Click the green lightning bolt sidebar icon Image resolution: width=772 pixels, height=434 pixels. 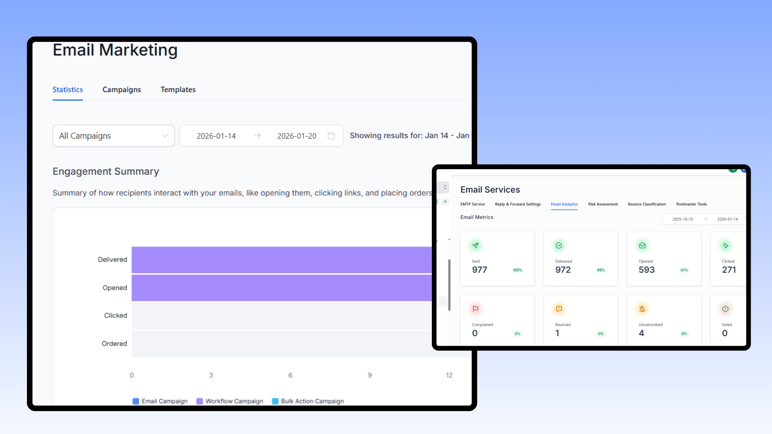pyautogui.click(x=445, y=201)
